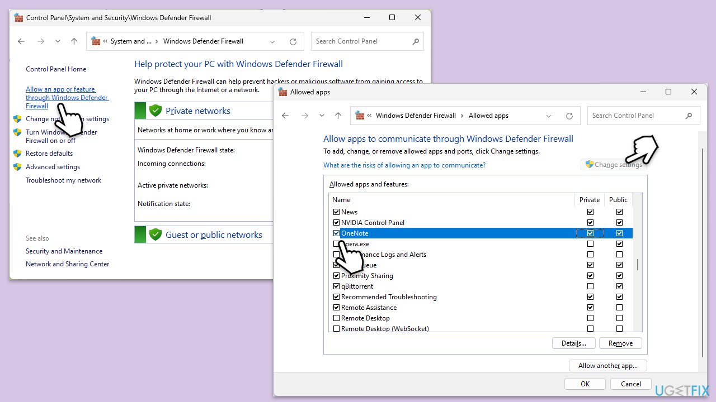Sort by Name column header

click(x=452, y=200)
